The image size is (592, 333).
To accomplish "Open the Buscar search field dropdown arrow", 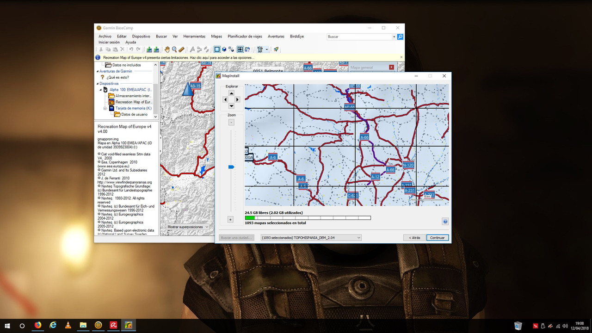I will [394, 37].
